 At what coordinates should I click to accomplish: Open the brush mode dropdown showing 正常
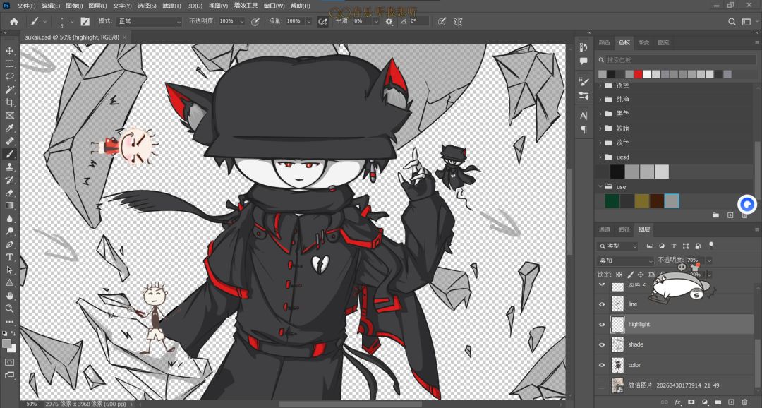pyautogui.click(x=148, y=21)
